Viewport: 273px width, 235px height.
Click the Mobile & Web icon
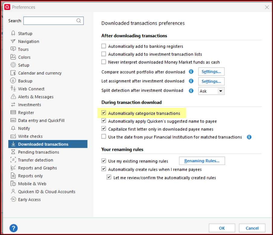tap(13, 183)
